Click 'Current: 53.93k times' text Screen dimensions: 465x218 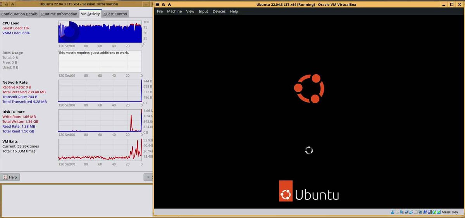click(x=21, y=146)
